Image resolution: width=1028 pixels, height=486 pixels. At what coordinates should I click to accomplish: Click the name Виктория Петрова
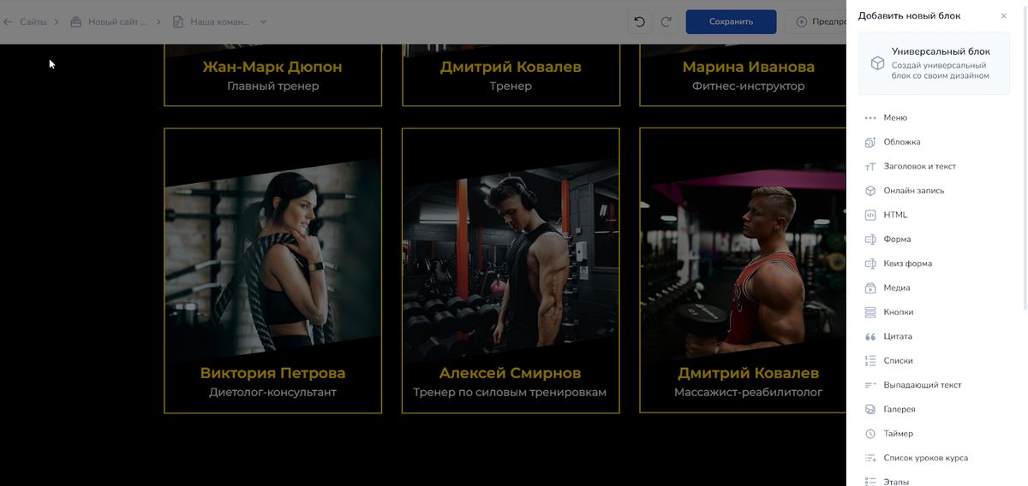point(272,373)
